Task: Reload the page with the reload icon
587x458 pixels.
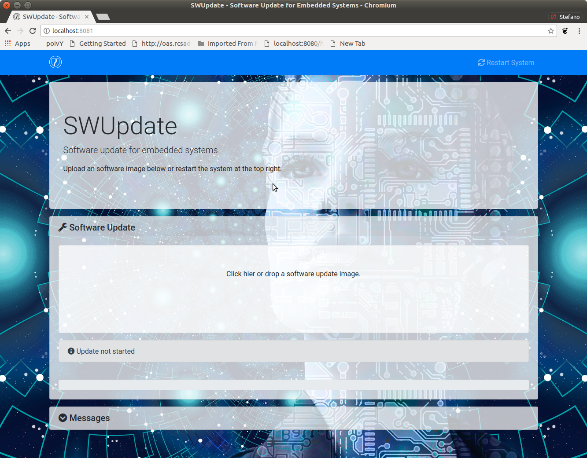Action: pos(32,31)
